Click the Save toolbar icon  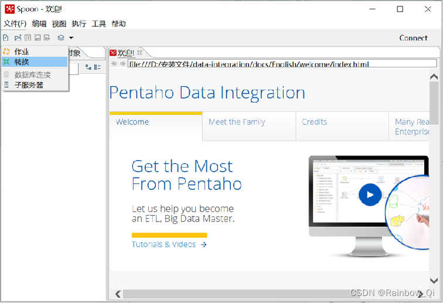38,38
